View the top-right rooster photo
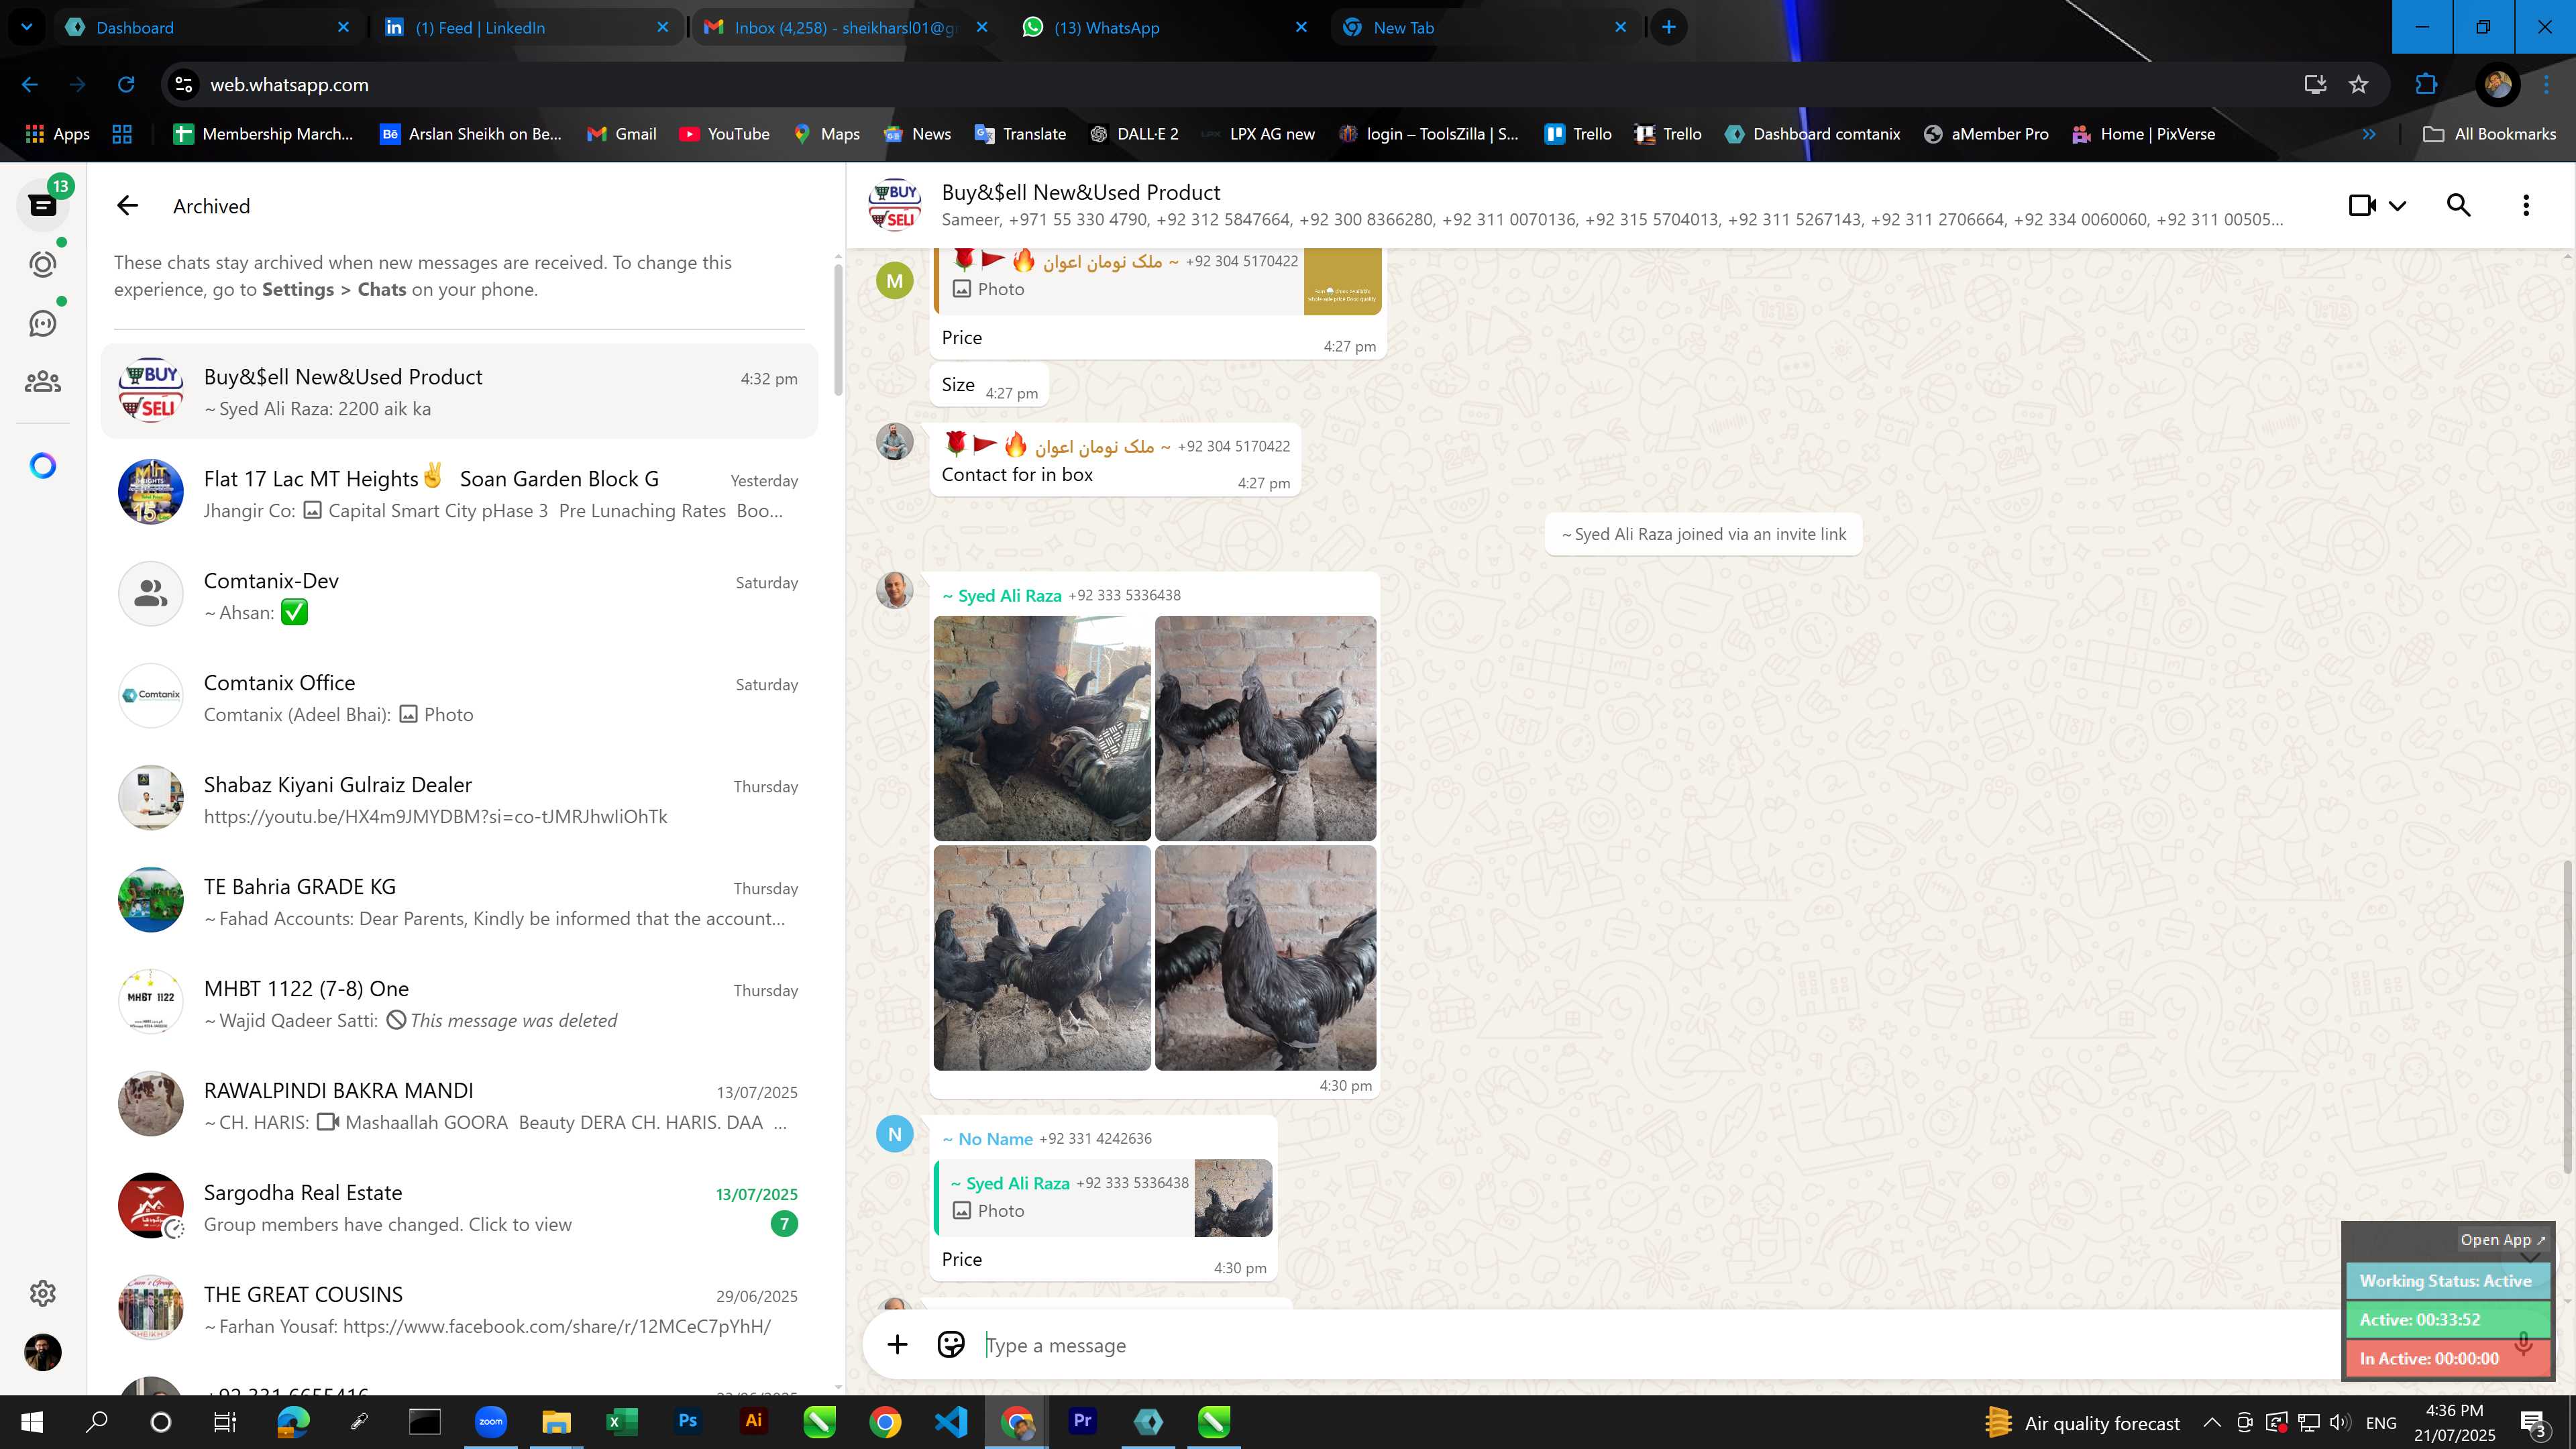The width and height of the screenshot is (2576, 1449). (x=1265, y=728)
